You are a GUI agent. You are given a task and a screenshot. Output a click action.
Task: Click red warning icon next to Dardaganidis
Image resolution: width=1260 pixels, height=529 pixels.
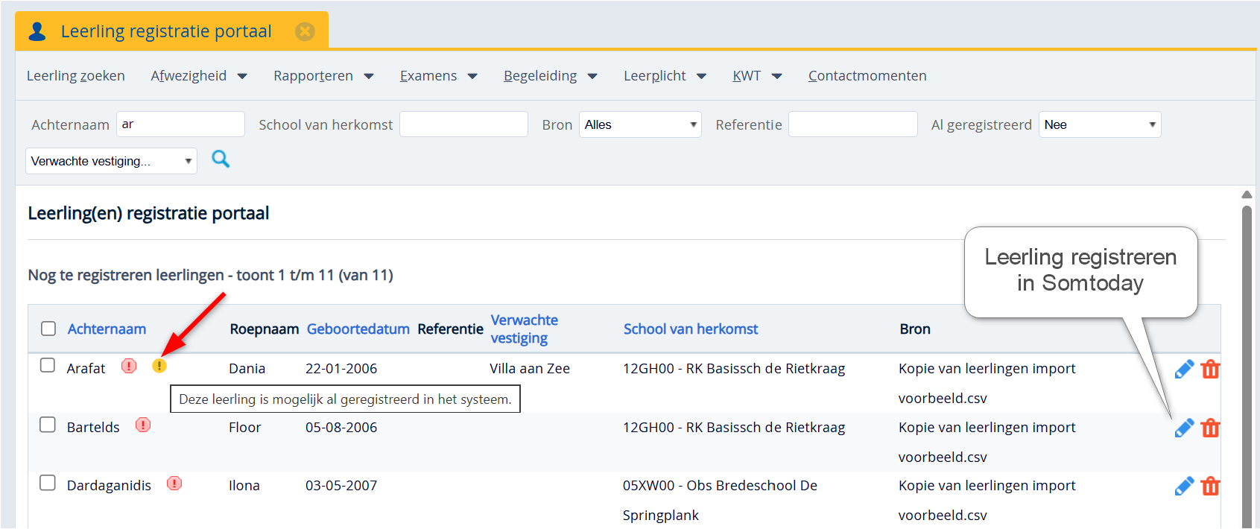click(174, 483)
